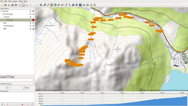Viewport: 188px width, 106px height.
Task: Click the Description column header
Action: [17, 91]
